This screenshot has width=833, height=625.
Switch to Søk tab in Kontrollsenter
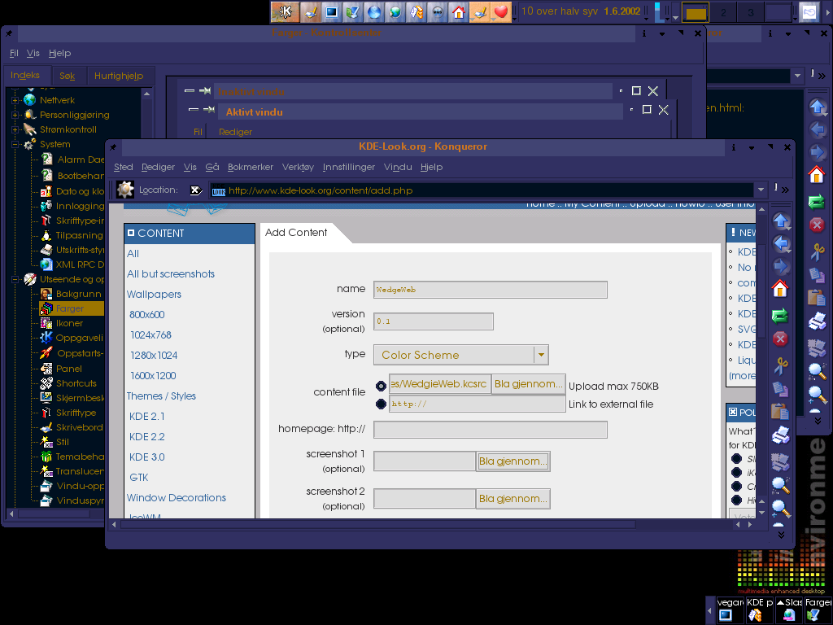pyautogui.click(x=67, y=76)
